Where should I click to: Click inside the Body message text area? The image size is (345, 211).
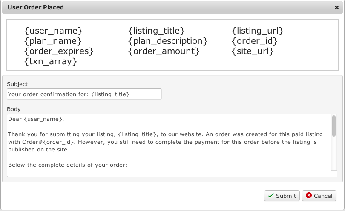[x=169, y=145]
